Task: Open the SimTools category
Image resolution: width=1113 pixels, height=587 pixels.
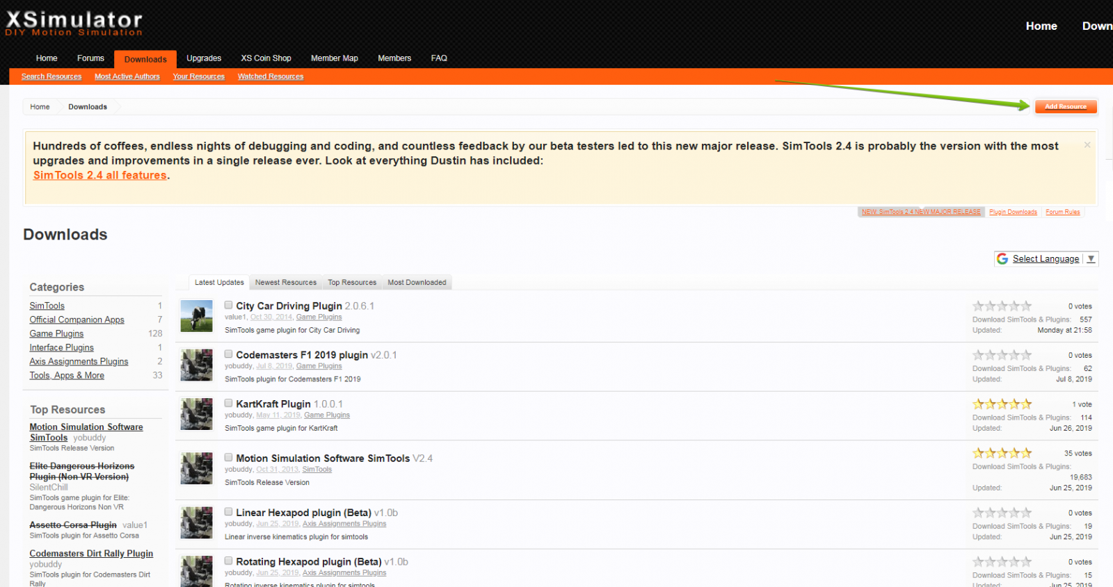Action: click(47, 306)
